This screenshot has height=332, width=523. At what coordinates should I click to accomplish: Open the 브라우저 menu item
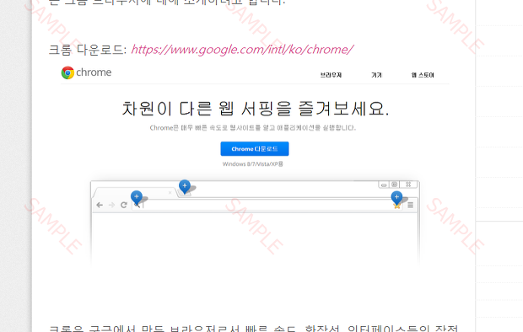(331, 75)
